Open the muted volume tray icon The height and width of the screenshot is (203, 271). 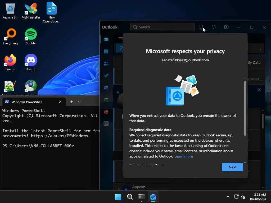pyautogui.click(x=243, y=197)
